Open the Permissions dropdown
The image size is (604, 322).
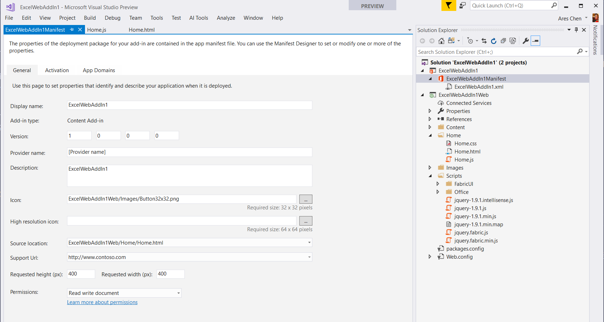(178, 293)
